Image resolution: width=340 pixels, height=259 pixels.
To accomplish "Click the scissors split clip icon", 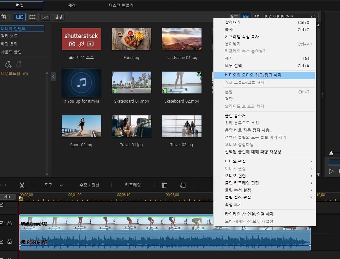I will (x=22, y=185).
